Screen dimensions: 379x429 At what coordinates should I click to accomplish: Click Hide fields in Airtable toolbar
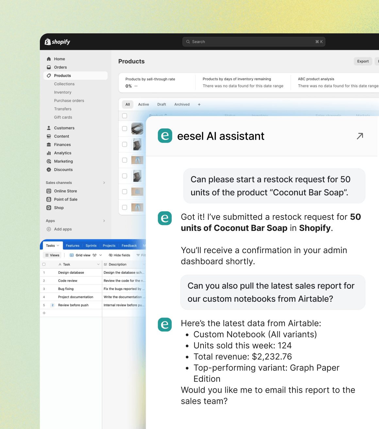pos(119,255)
